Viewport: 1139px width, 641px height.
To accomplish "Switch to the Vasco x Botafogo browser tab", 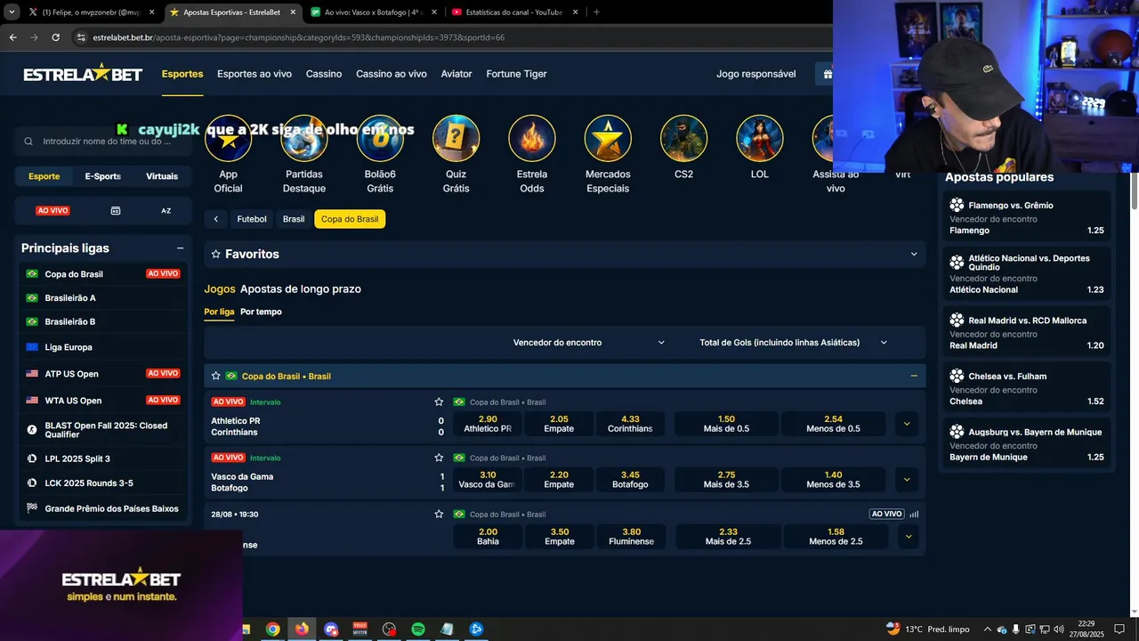I will coord(374,12).
